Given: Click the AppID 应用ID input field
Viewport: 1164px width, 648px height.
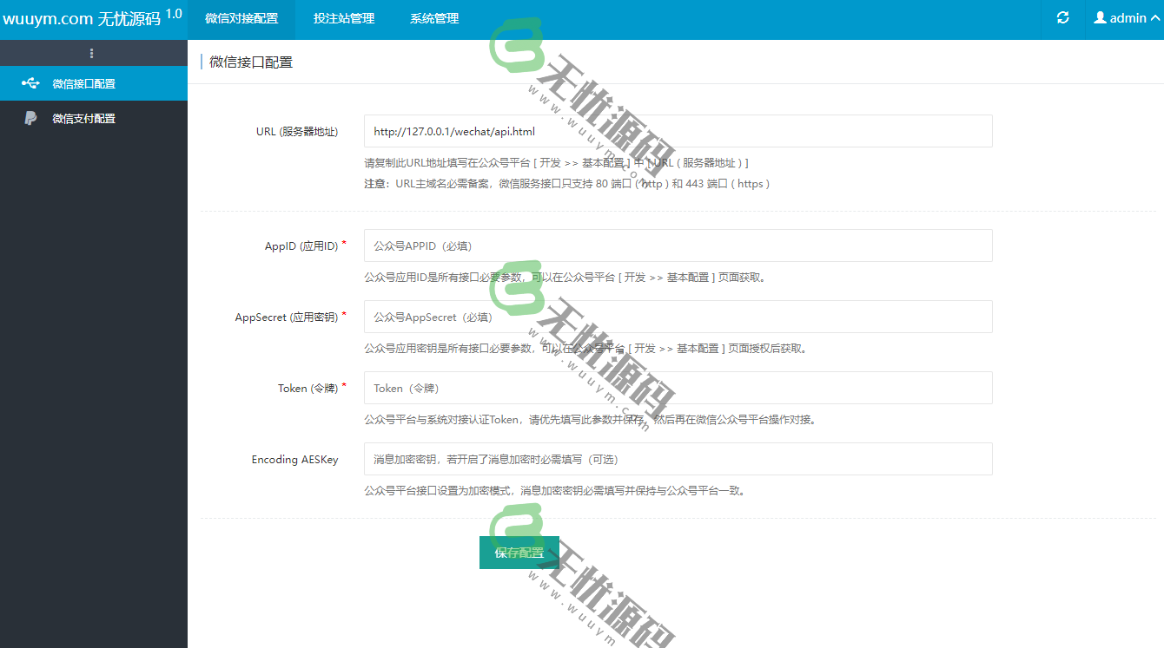Looking at the screenshot, I should (x=678, y=245).
